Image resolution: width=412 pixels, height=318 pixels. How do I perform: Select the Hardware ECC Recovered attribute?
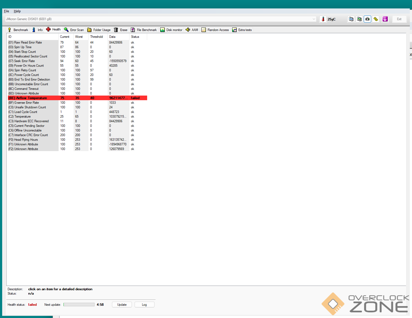77,121
